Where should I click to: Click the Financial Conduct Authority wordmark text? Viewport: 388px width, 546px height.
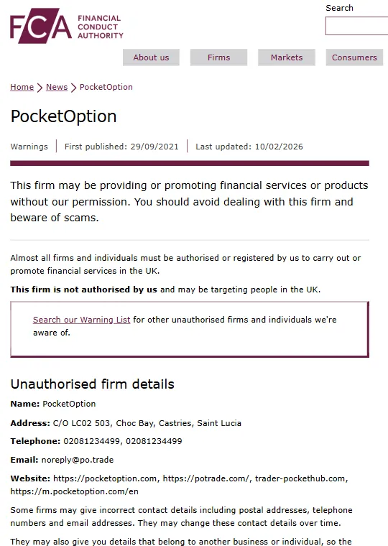101,27
